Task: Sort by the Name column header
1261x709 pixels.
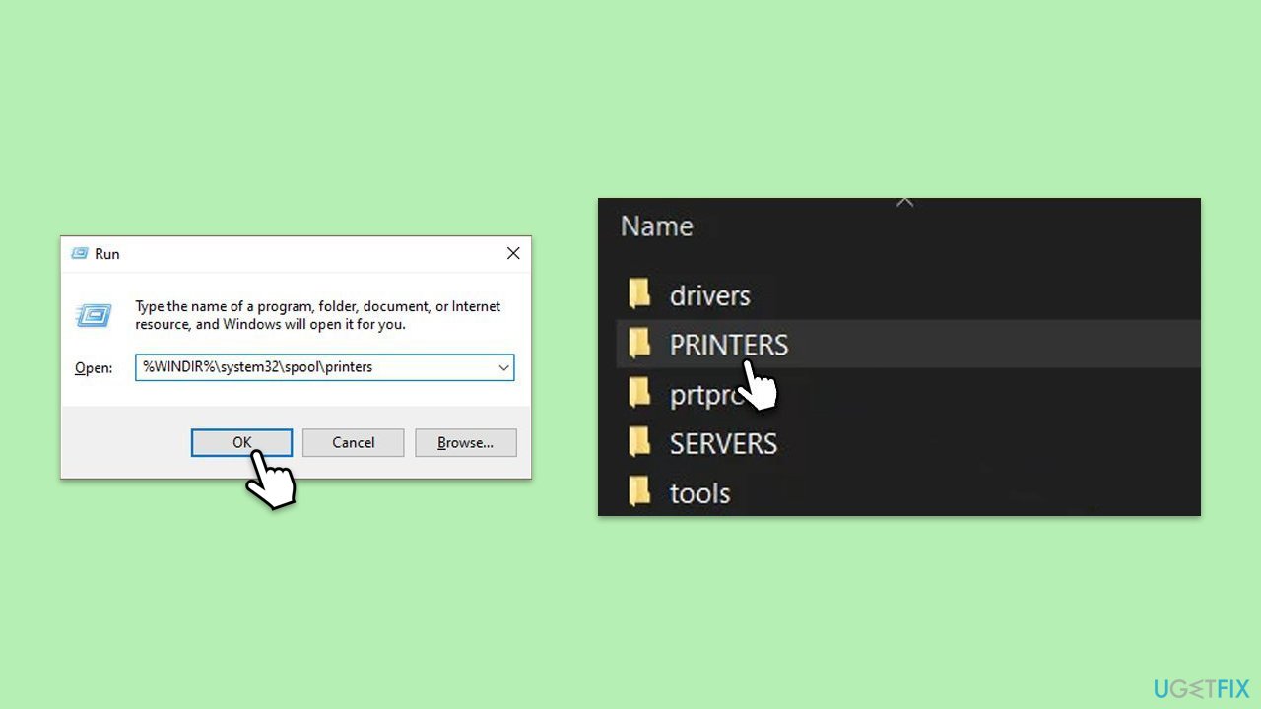Action: [x=657, y=226]
